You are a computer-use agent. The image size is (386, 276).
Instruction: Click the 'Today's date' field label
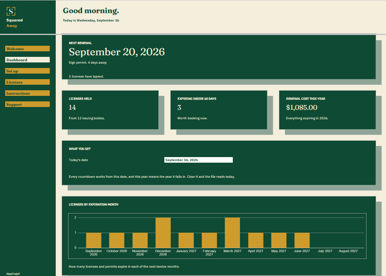[78, 160]
